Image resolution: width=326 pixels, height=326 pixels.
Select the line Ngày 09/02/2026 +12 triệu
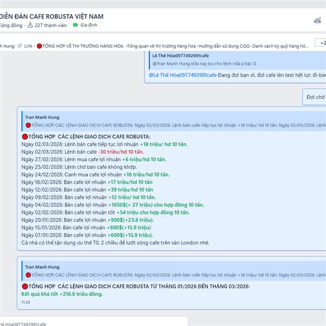click(89, 197)
